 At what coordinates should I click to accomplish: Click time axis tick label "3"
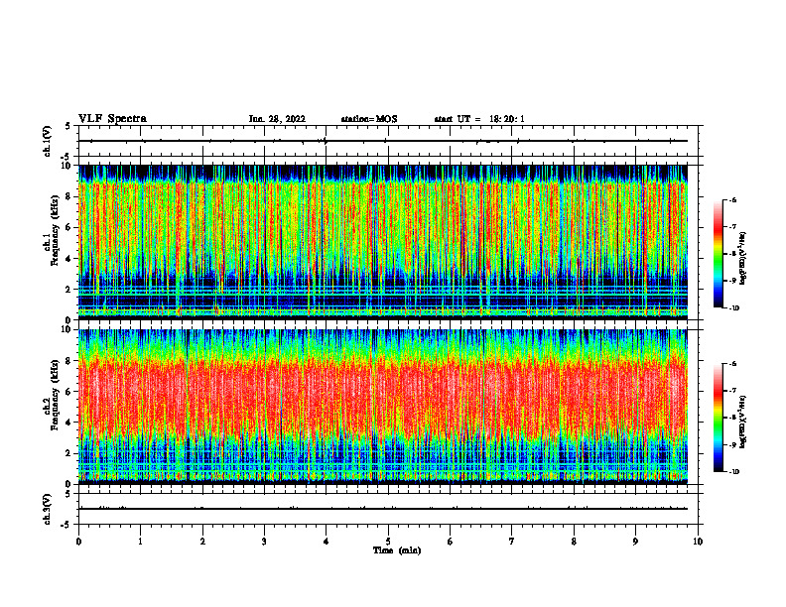click(264, 542)
